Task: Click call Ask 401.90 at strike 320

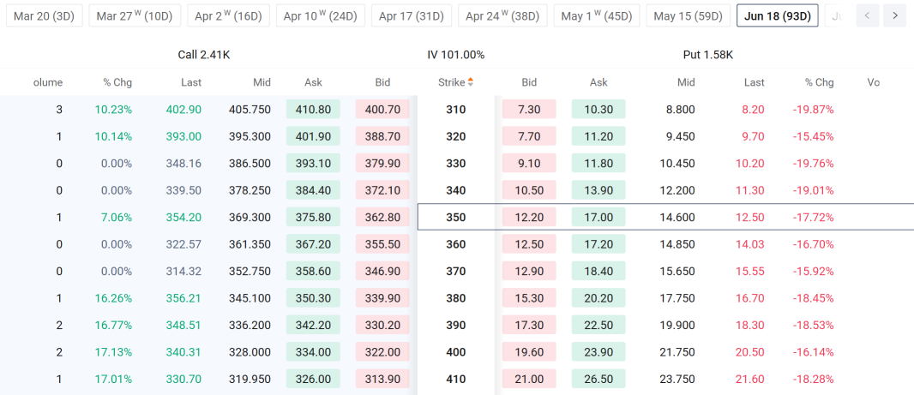Action: click(313, 136)
